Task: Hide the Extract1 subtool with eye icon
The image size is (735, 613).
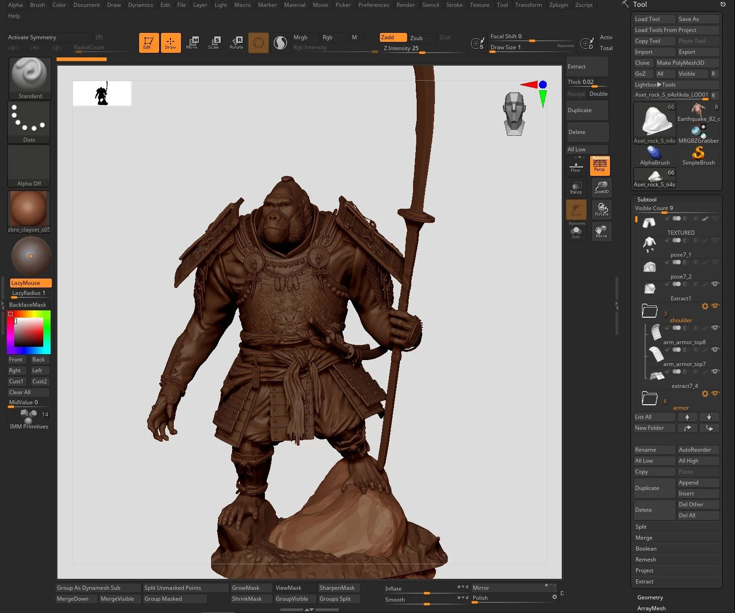Action: pyautogui.click(x=715, y=284)
